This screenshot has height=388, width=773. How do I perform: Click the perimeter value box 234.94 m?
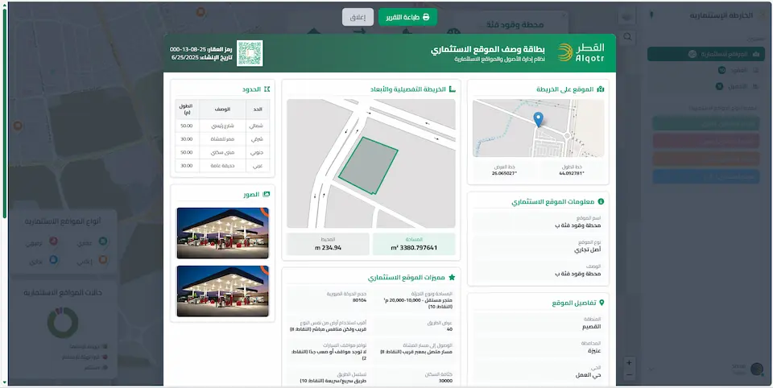[328, 244]
